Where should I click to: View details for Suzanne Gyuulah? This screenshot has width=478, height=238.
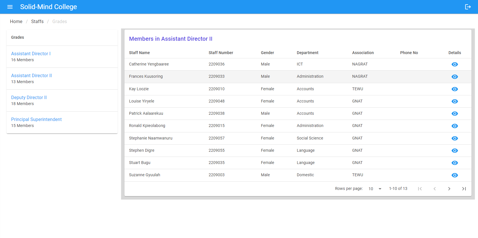pos(455,175)
